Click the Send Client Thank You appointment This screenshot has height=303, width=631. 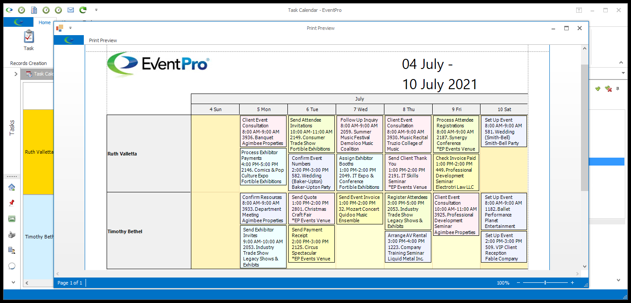[408, 172]
